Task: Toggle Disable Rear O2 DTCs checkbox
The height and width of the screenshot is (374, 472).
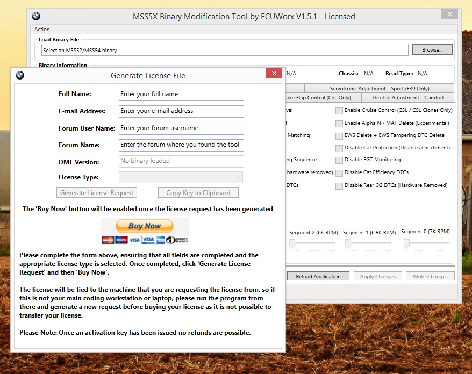Action: [339, 186]
